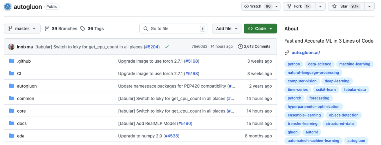Click the common folder icon
This screenshot has width=381, height=145.
(x=11, y=98)
